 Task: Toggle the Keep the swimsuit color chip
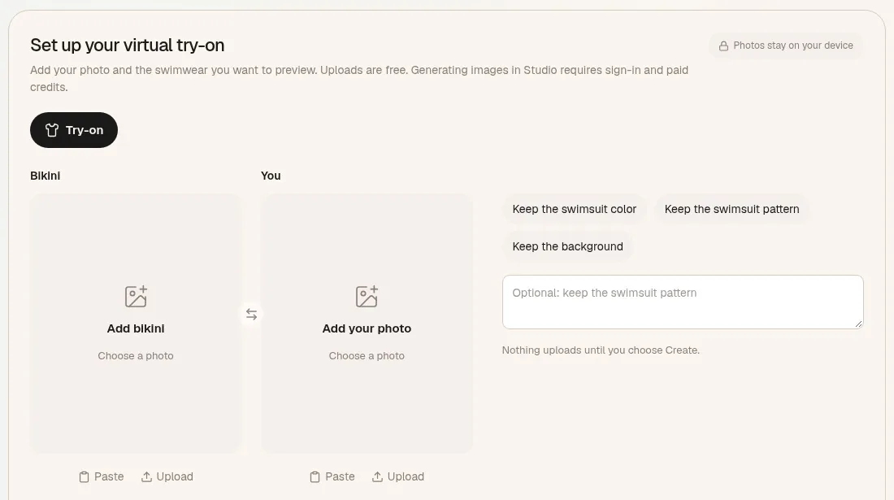(574, 209)
